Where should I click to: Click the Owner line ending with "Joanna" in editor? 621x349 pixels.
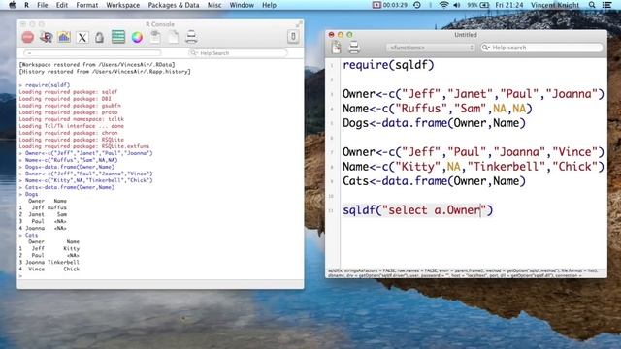(x=474, y=94)
